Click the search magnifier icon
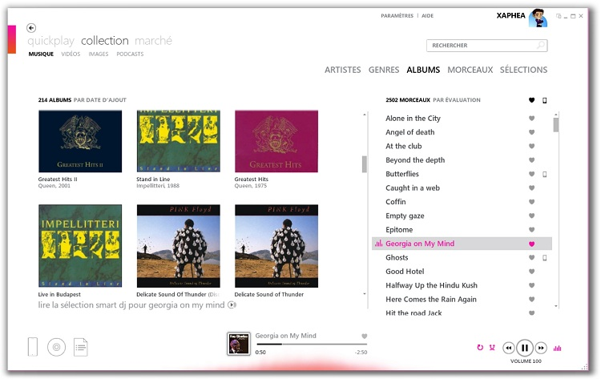The image size is (601, 383). [540, 45]
